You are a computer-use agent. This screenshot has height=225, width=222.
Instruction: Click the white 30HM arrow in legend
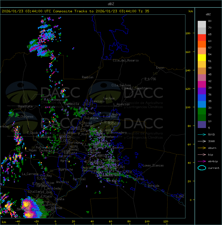[x=202, y=141]
